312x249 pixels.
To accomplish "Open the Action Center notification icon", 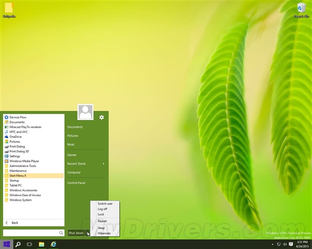I will (x=291, y=244).
